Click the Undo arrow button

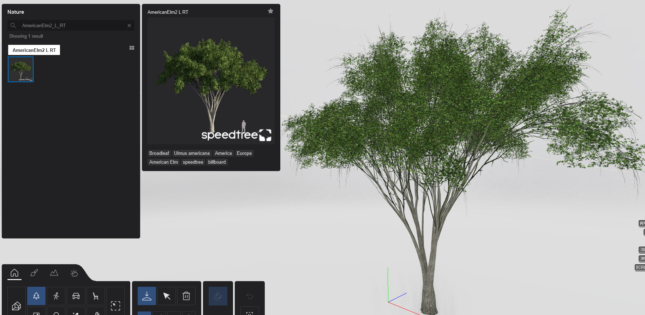[250, 296]
